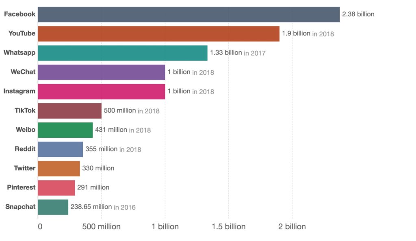Click the '431 million in 2018' value
The height and width of the screenshot is (241, 416).
pyautogui.click(x=123, y=130)
